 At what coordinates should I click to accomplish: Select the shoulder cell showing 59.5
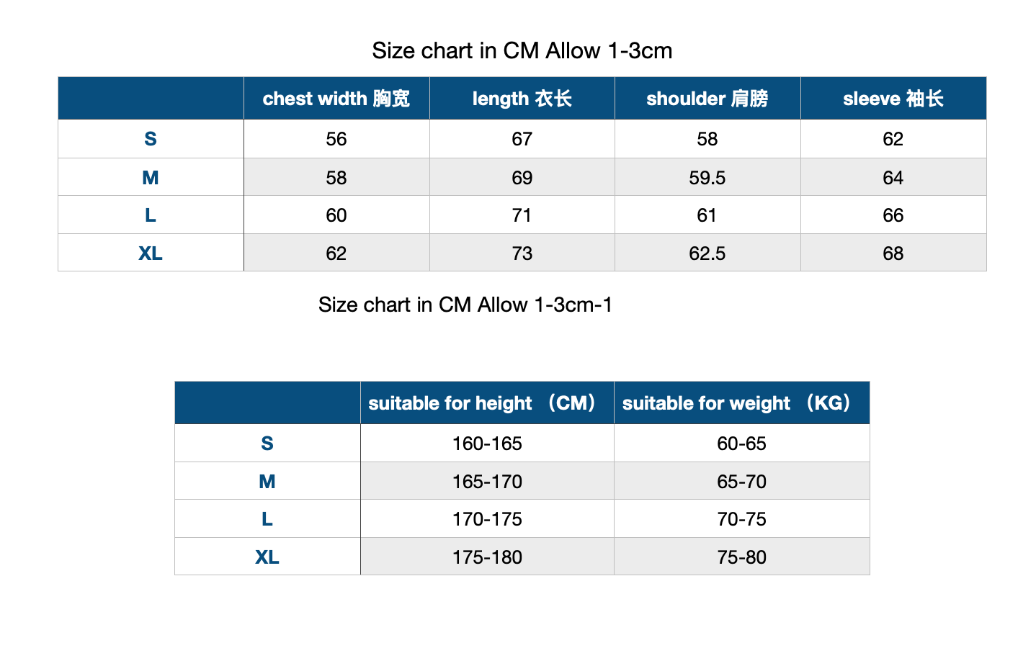pyautogui.click(x=707, y=178)
